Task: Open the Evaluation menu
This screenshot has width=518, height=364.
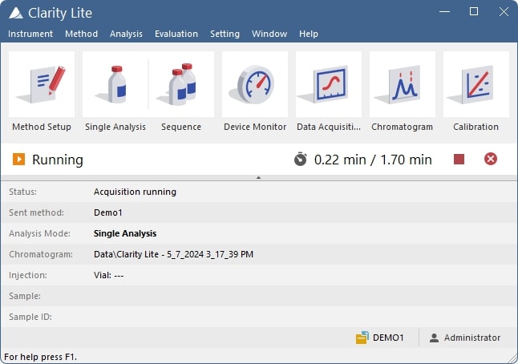Action: (x=176, y=34)
